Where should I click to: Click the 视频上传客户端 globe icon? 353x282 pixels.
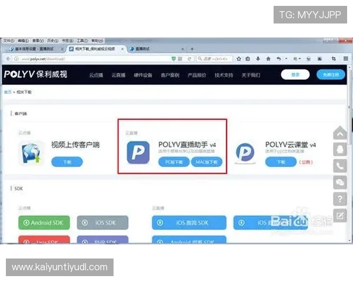31,153
